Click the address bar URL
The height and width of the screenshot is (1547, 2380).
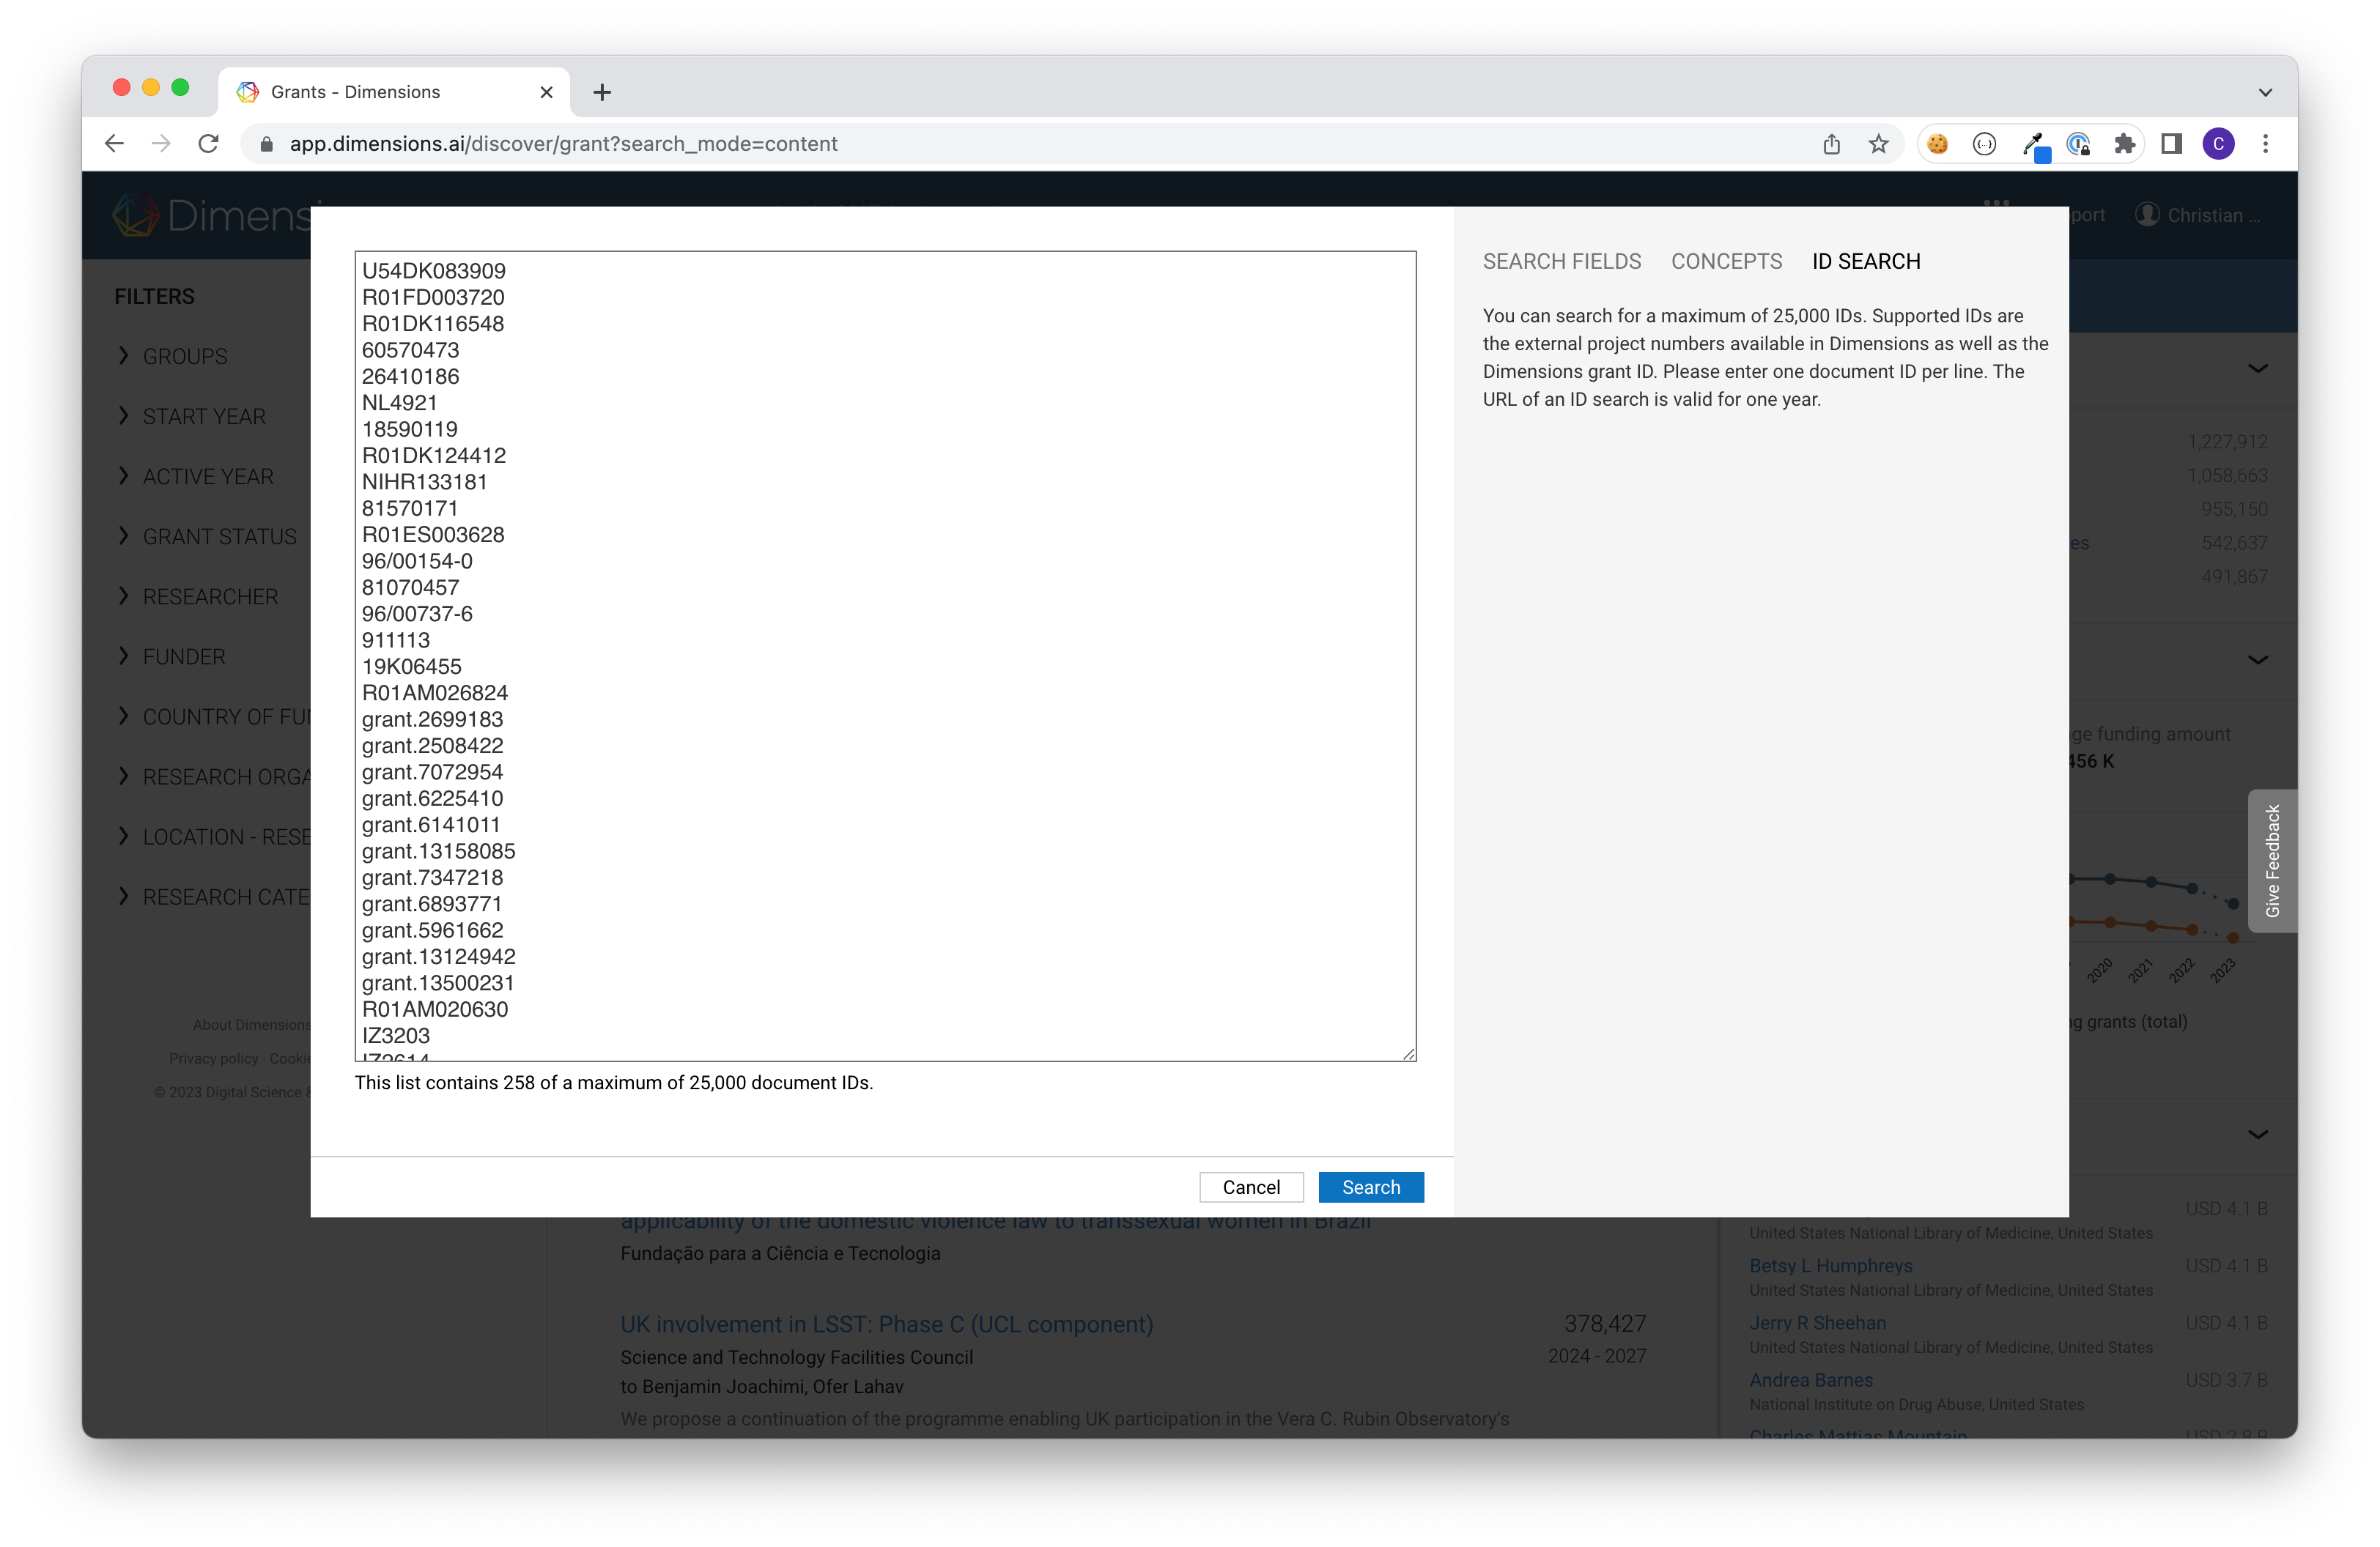(563, 144)
